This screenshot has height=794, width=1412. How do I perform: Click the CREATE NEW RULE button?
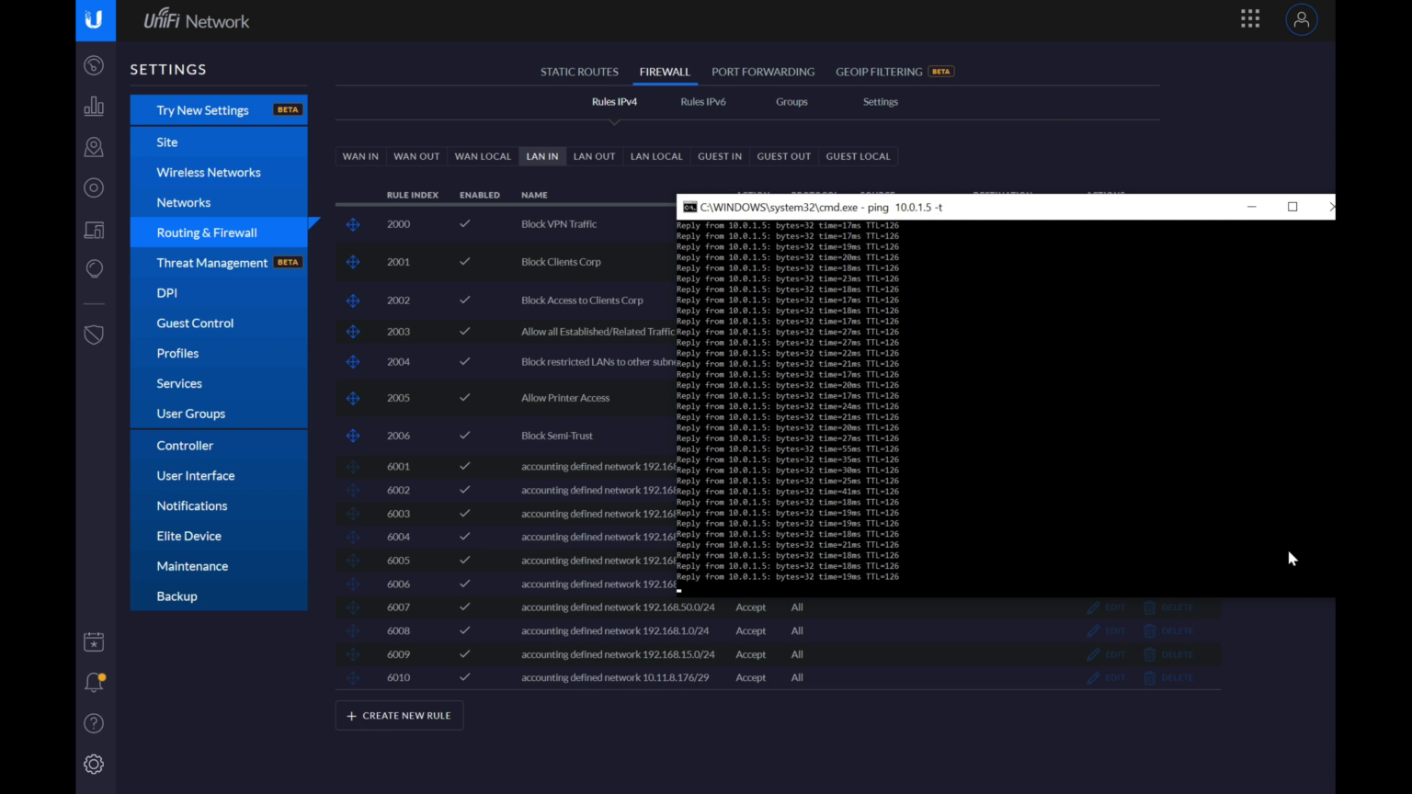(399, 715)
